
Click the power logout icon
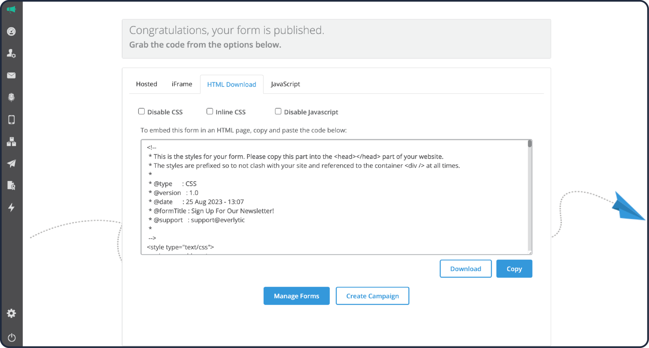[11, 338]
